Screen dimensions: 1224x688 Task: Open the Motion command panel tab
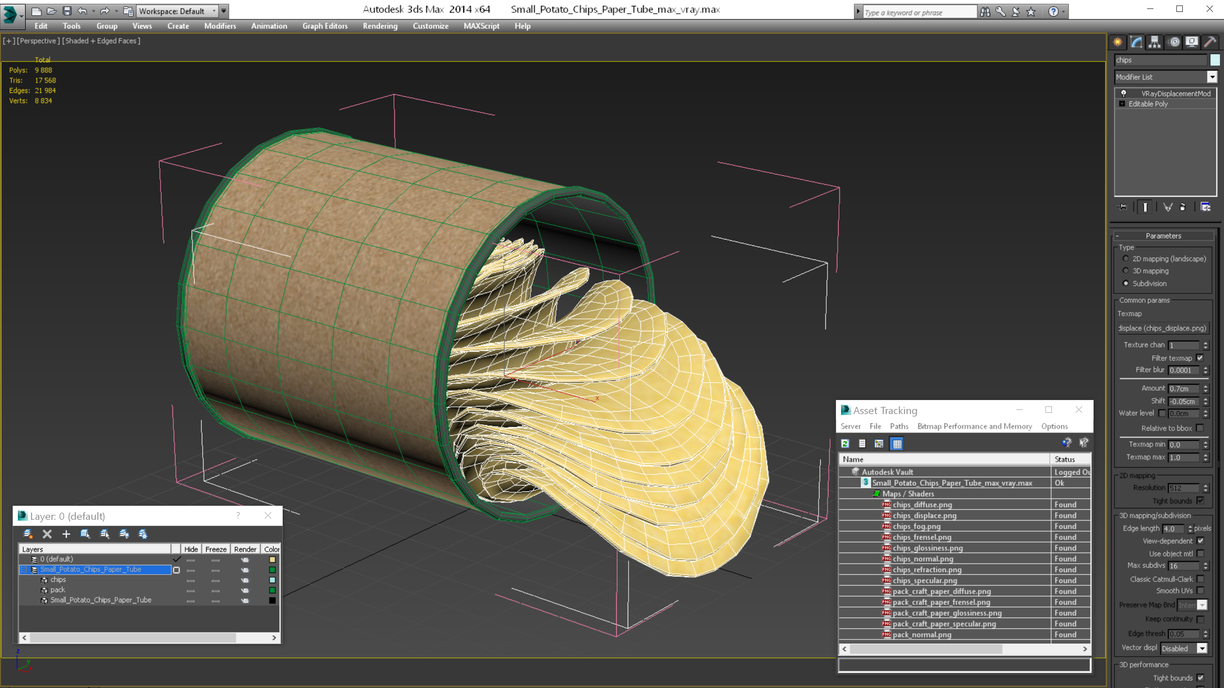click(x=1174, y=42)
